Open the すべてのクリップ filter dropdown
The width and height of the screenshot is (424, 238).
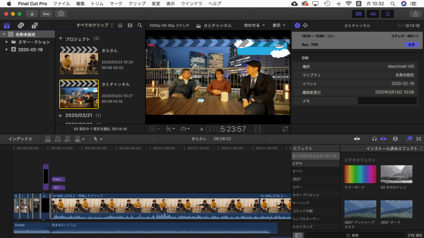pyautogui.click(x=95, y=25)
